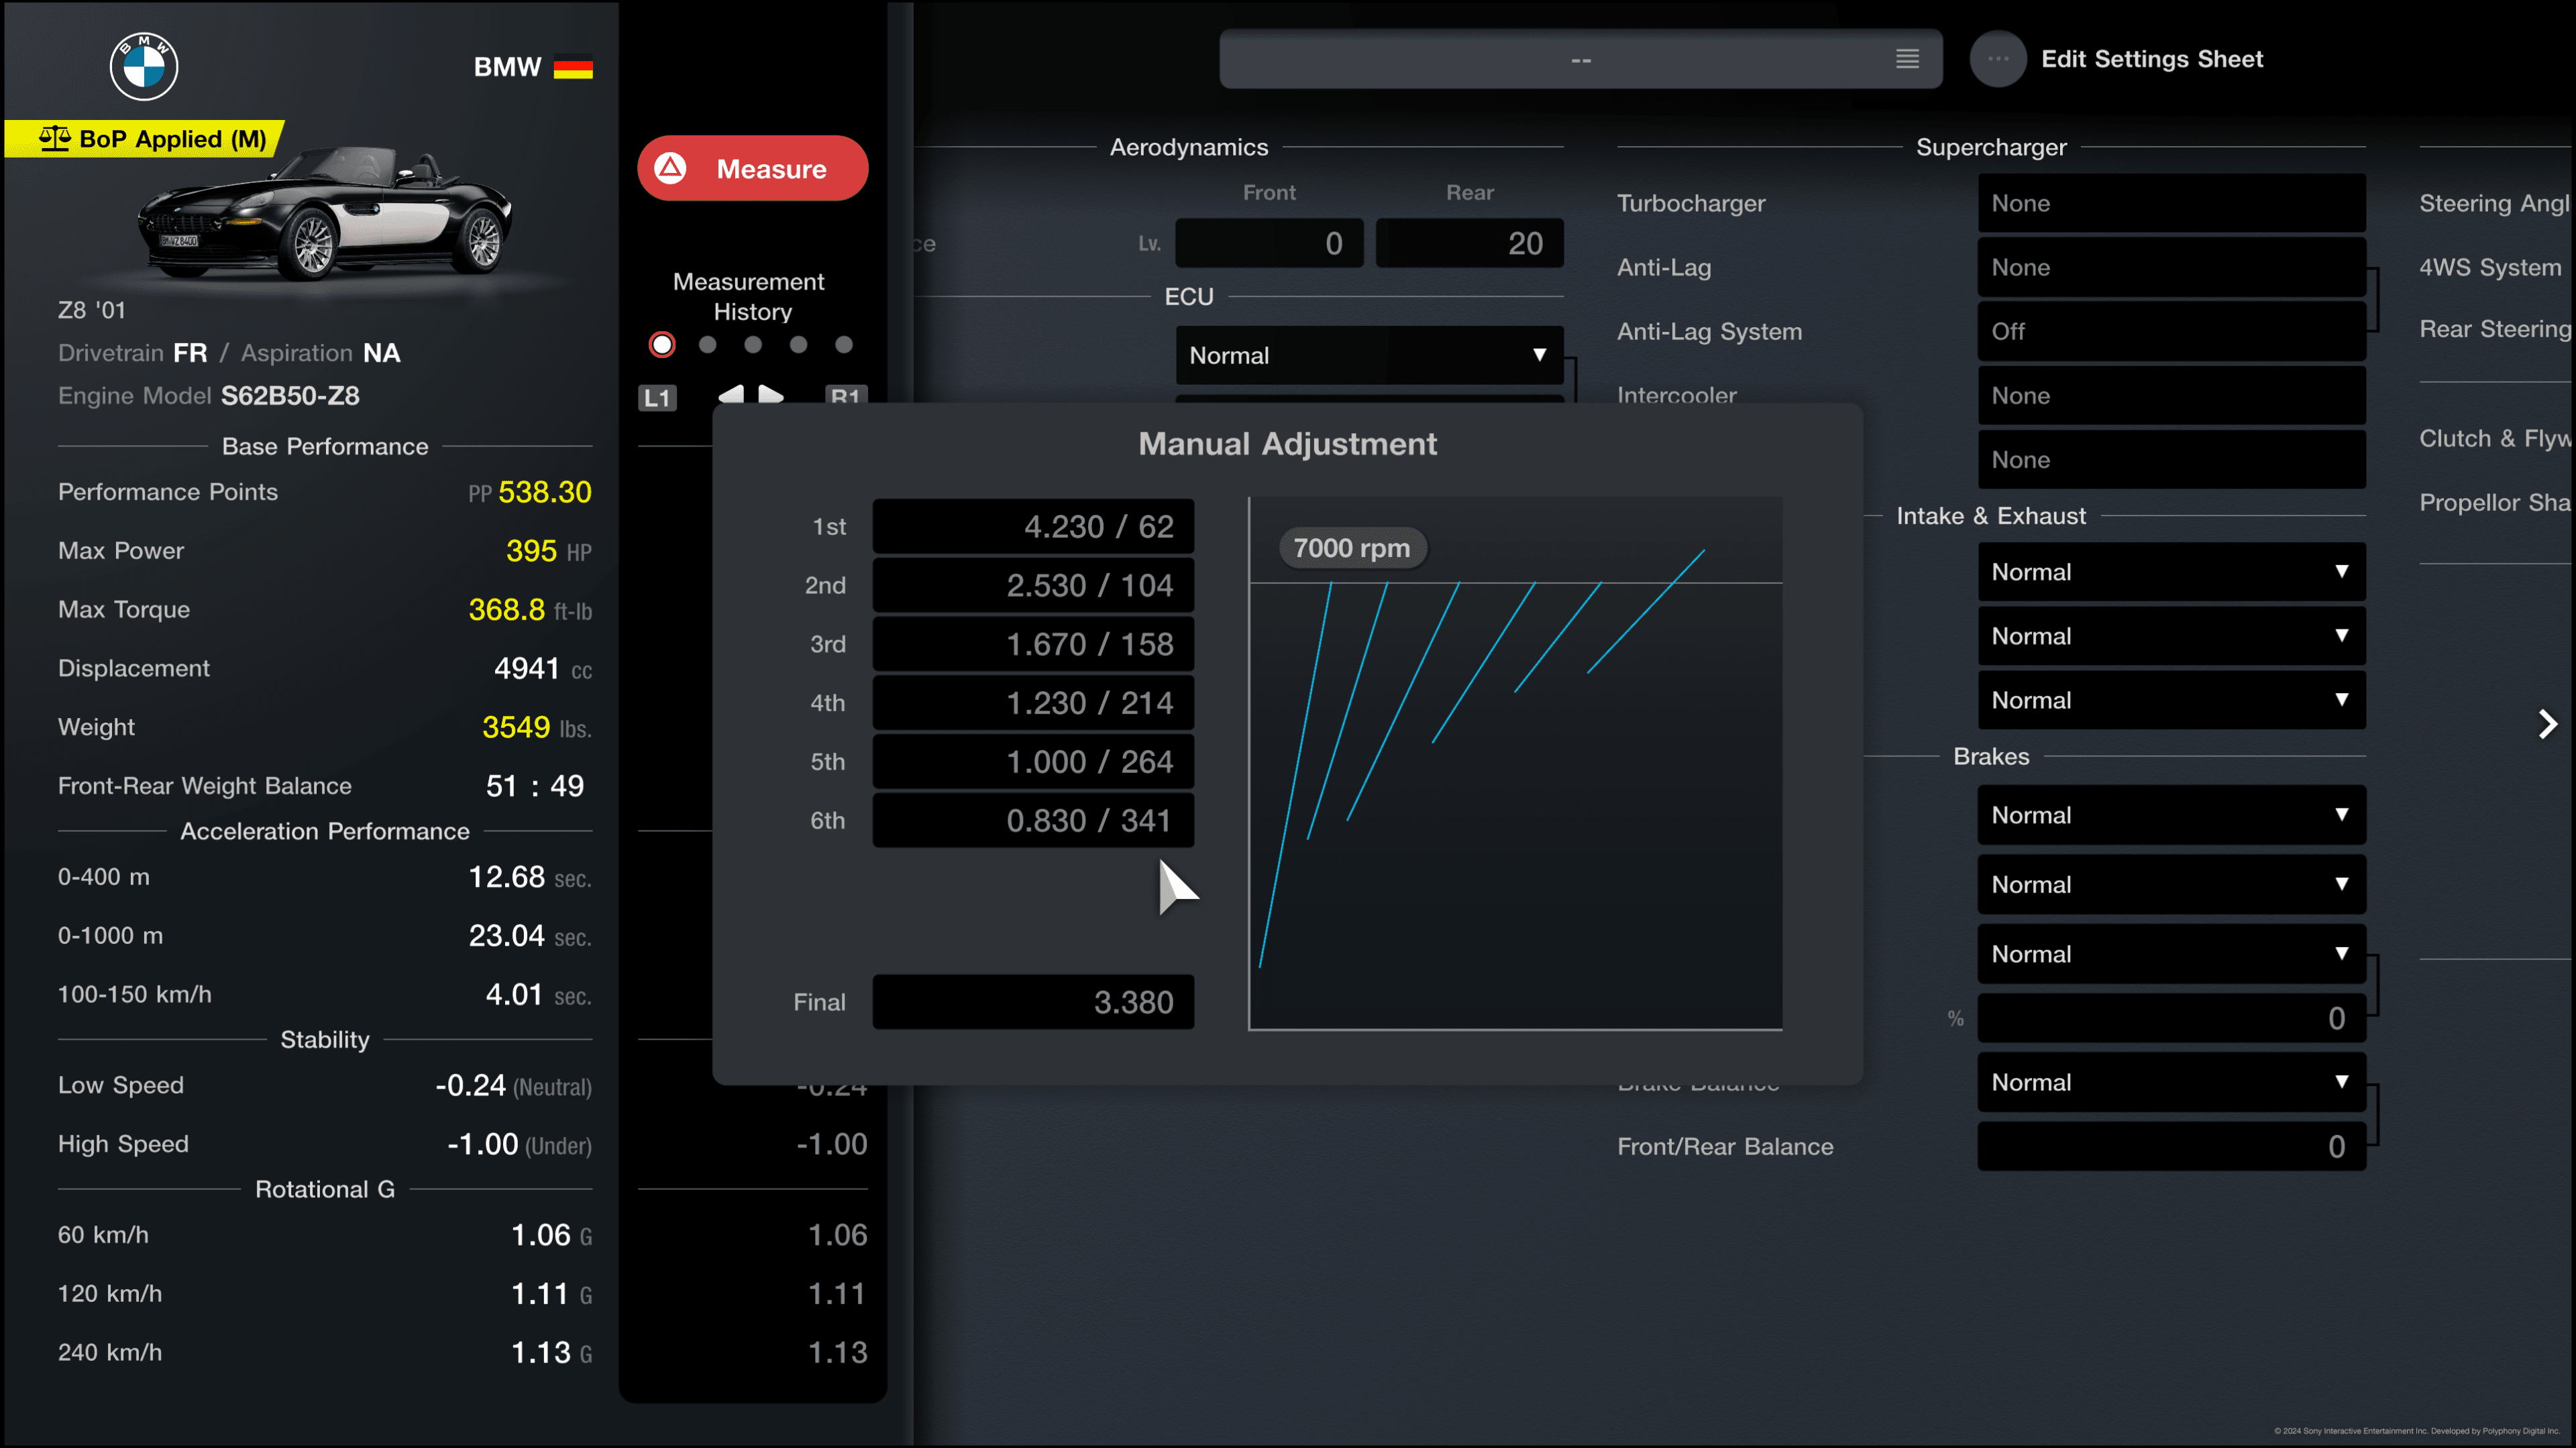Toggle the second measurement history radio button
Viewport: 2576px width, 1448px height.
(x=706, y=345)
